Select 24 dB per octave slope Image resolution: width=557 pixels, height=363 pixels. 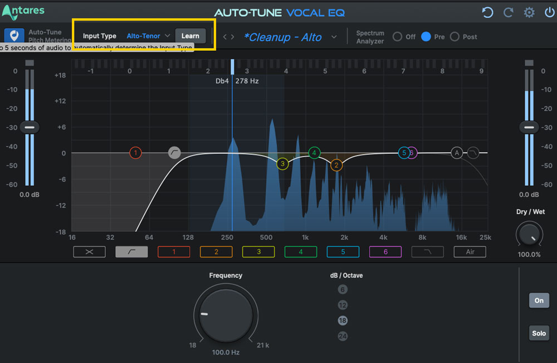click(x=343, y=336)
